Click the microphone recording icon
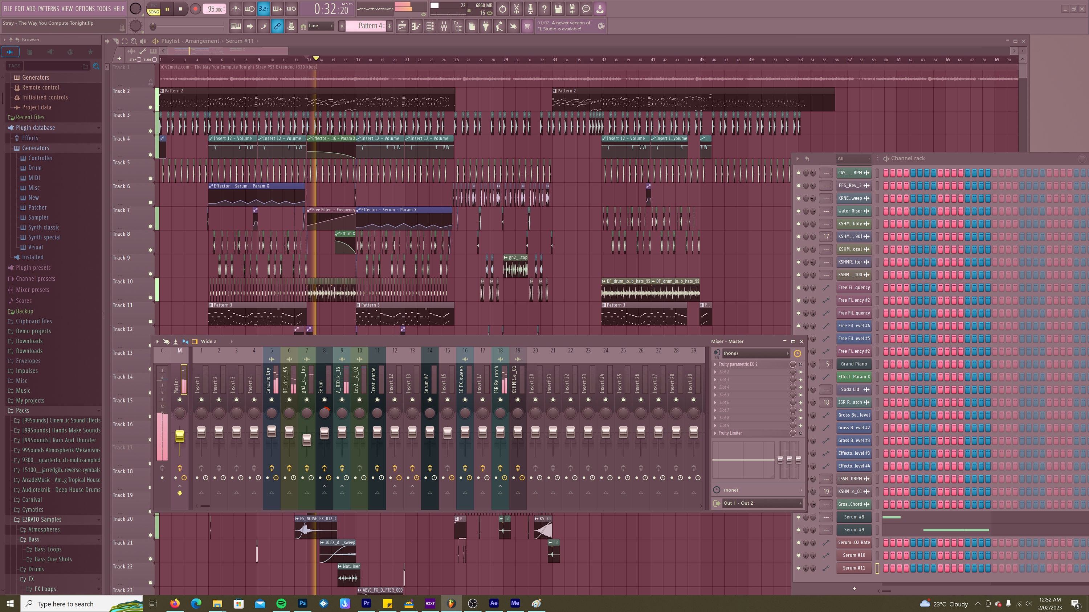The width and height of the screenshot is (1089, 612). point(530,8)
